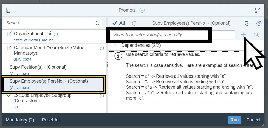Click the expand dialog fullscreen icon
The image size is (268, 128).
258,10
